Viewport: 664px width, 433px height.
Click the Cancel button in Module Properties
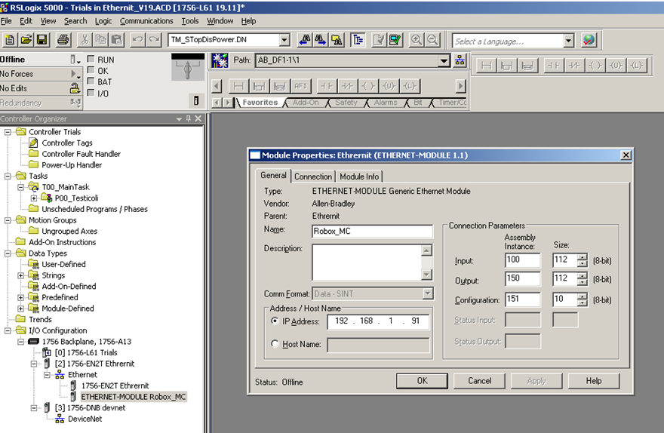click(x=479, y=380)
